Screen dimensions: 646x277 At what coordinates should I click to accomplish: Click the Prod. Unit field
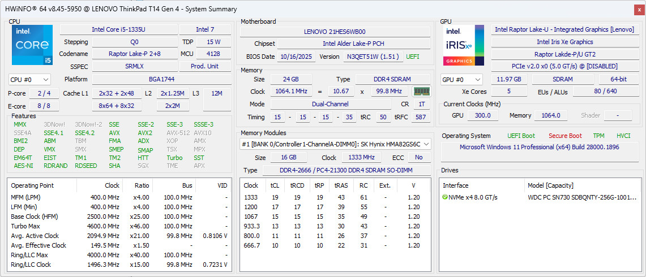point(205,66)
